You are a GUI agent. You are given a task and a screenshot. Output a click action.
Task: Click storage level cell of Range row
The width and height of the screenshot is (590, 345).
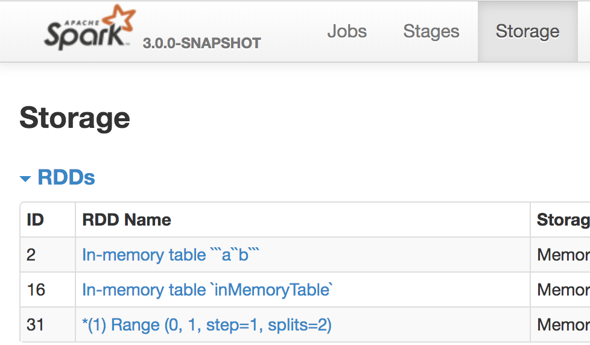562,325
